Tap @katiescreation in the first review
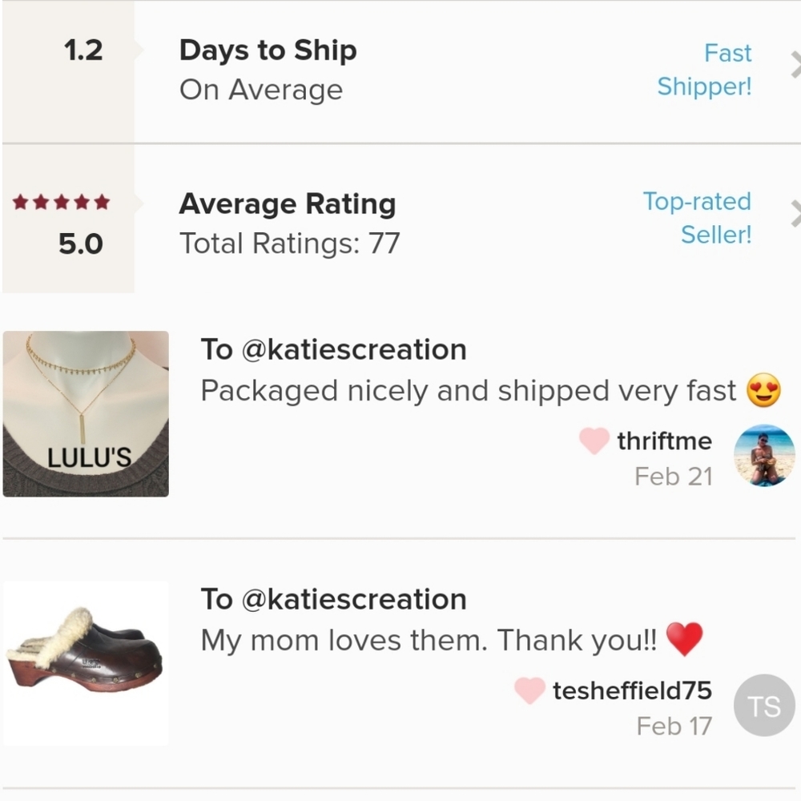The image size is (801, 801). pos(354,350)
